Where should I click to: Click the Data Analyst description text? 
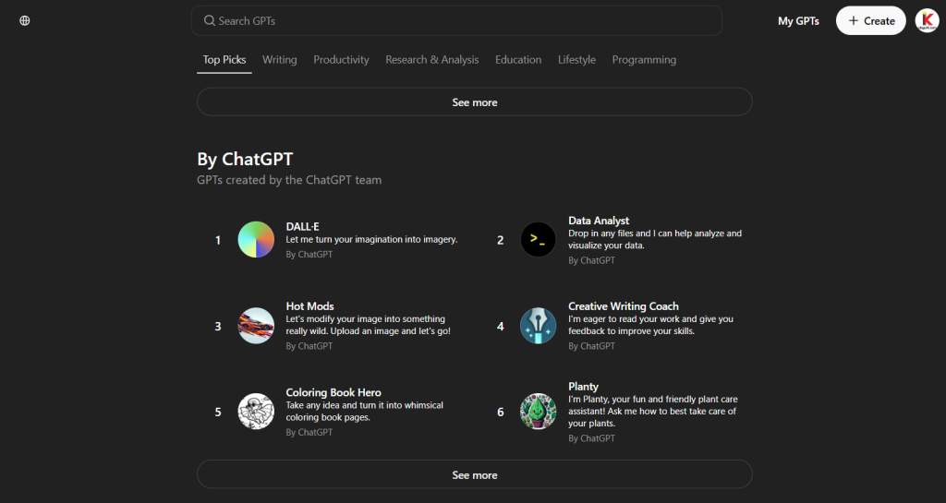[655, 239]
